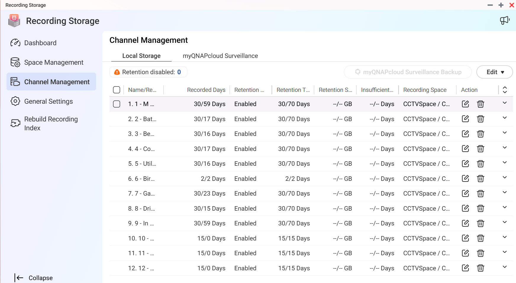Expand details for channel 2. 2 - Bat
This screenshot has width=516, height=283.
point(505,118)
